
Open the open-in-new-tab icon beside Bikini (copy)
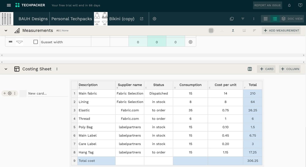click(x=142, y=19)
